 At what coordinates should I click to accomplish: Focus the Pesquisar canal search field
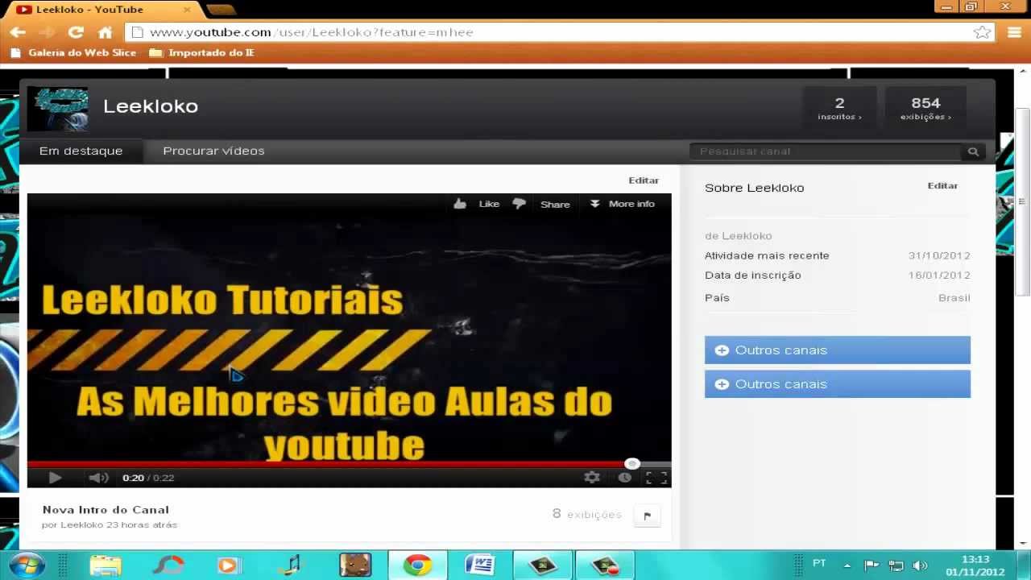click(826, 151)
